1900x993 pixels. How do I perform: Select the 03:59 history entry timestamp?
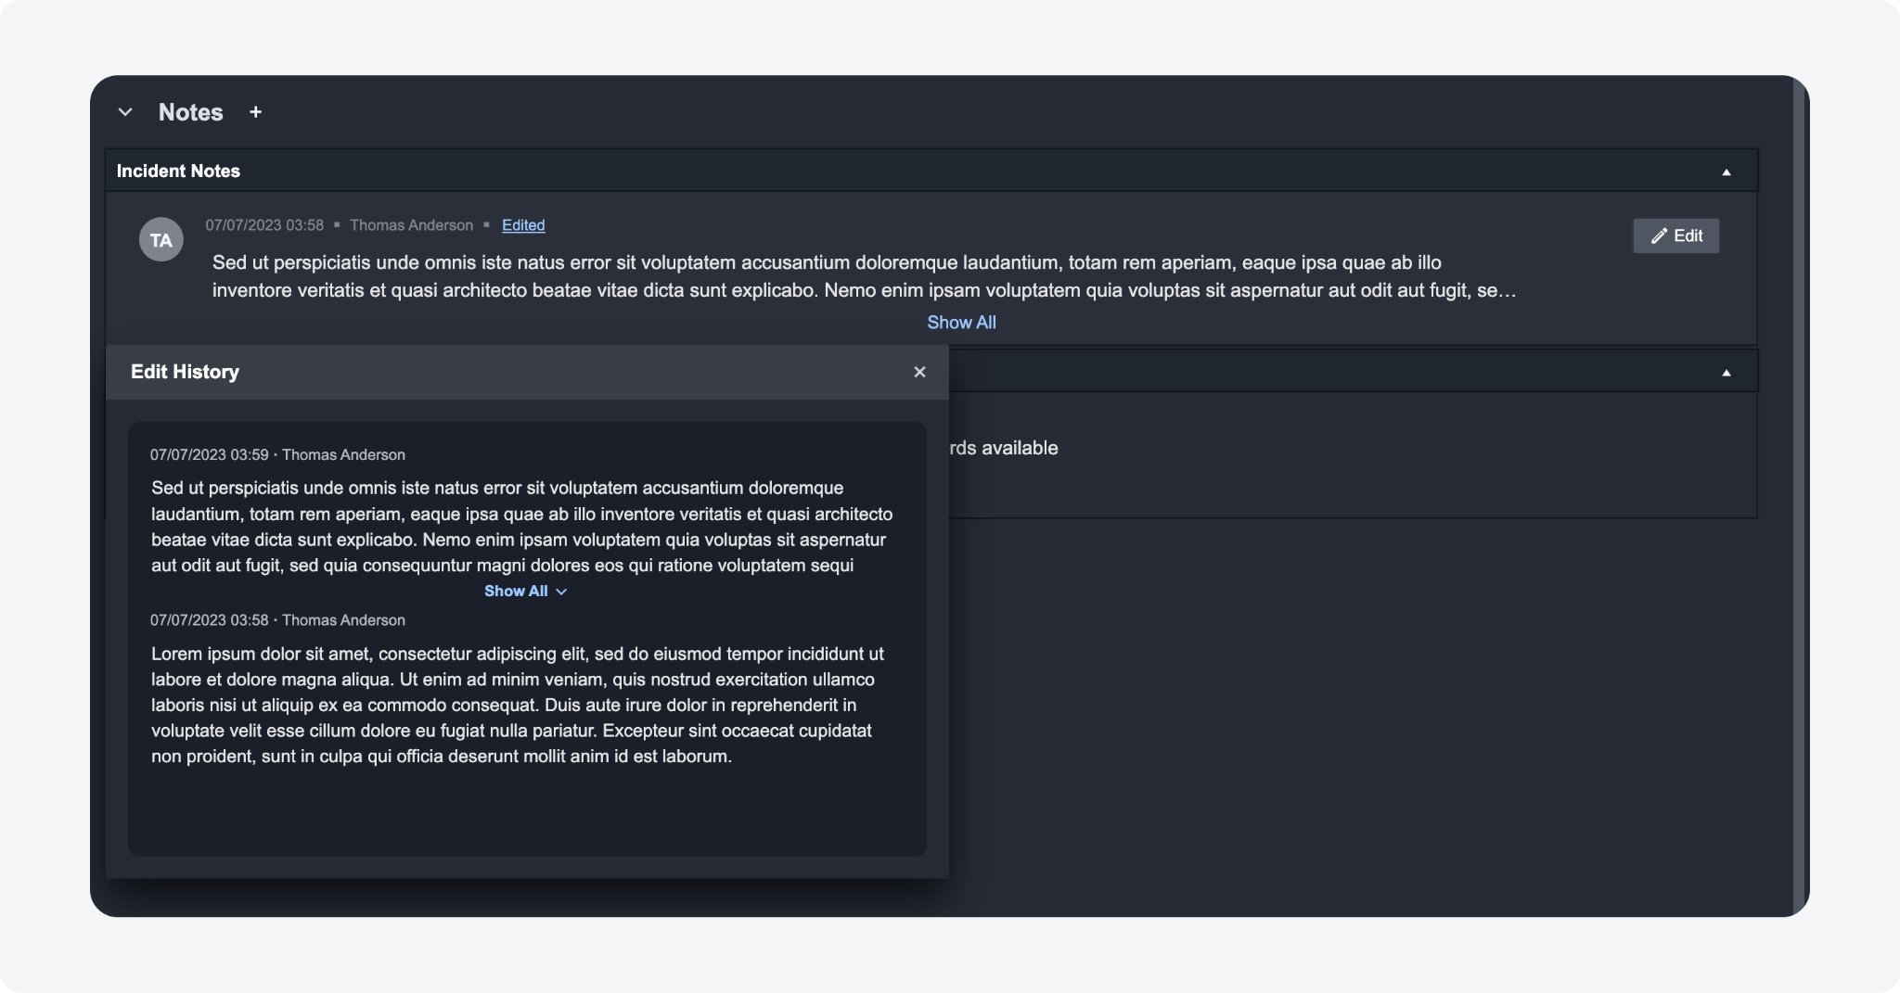click(209, 455)
